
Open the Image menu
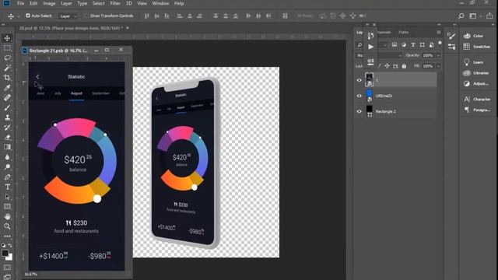pos(49,3)
